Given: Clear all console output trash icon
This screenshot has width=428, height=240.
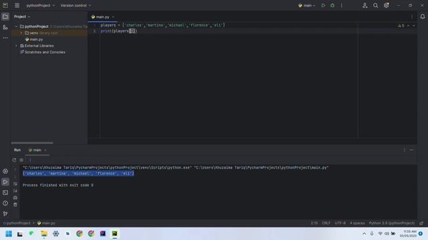Looking at the screenshot, I should [x=15, y=205].
